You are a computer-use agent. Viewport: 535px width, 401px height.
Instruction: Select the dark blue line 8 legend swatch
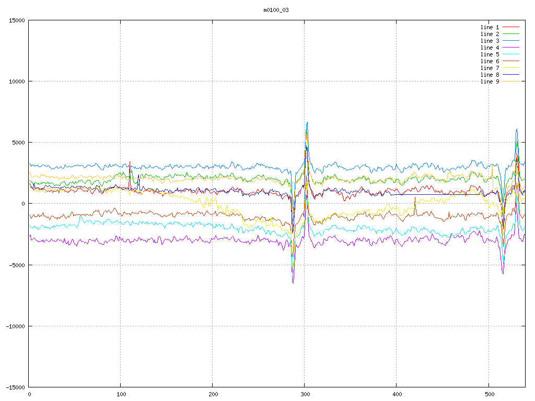(x=511, y=75)
